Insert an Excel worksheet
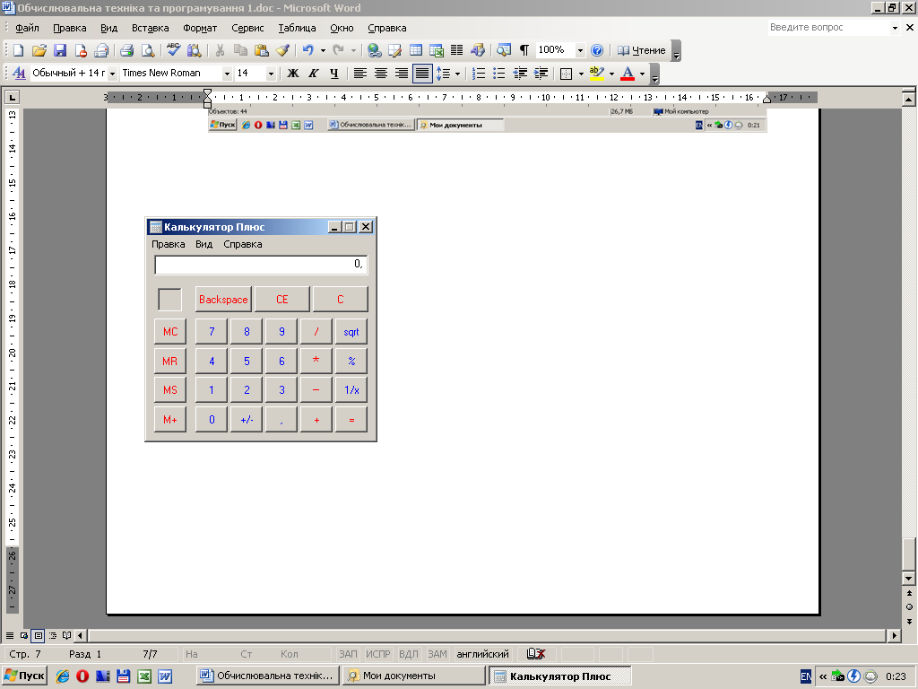The width and height of the screenshot is (918, 689). [437, 50]
